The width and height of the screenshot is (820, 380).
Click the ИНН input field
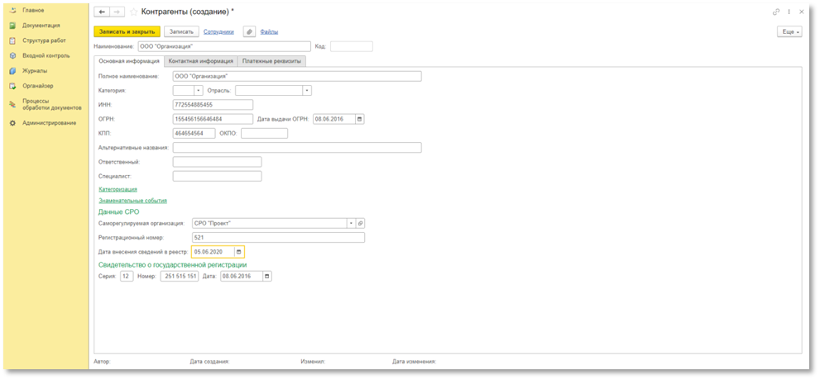coord(212,105)
